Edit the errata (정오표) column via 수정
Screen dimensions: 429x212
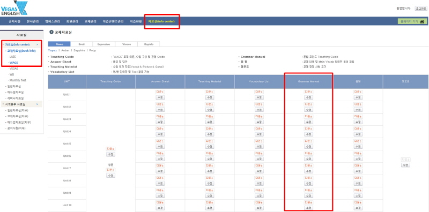(x=405, y=165)
